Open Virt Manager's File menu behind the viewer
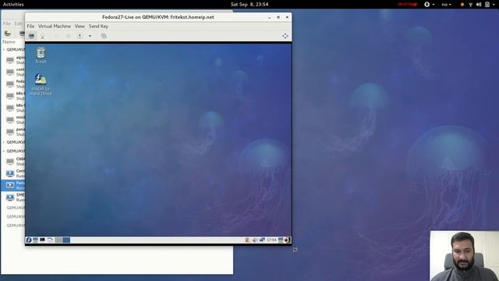Image resolution: width=499 pixels, height=281 pixels. (x=6, y=23)
